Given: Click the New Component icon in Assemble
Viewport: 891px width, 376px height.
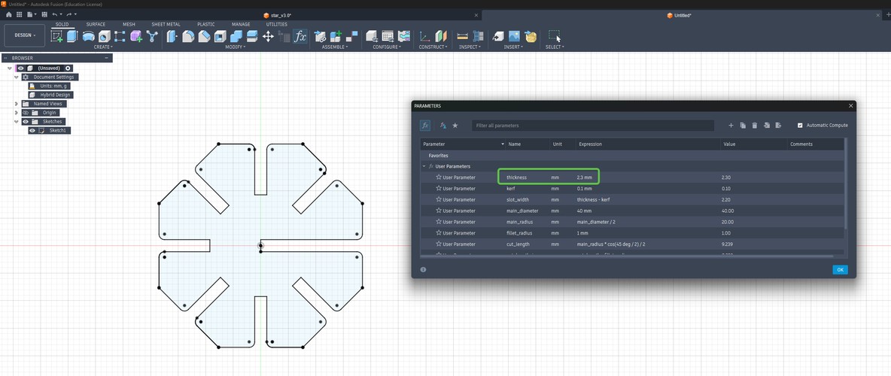Looking at the screenshot, I should [x=336, y=36].
